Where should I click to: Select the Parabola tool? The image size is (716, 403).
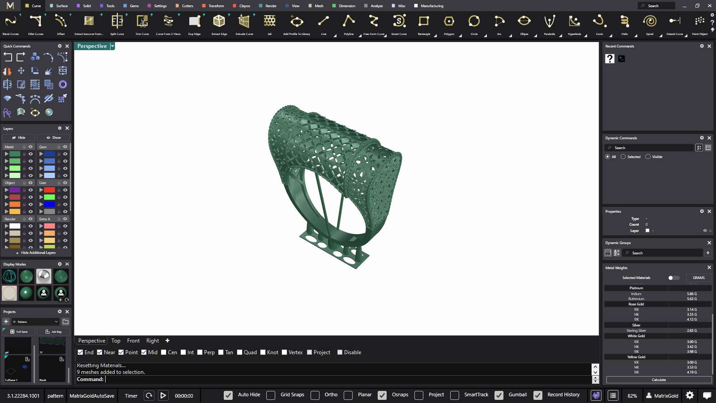pos(549,24)
